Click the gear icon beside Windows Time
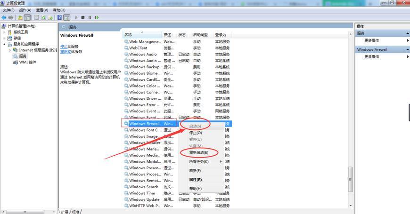Image resolution: width=410 pixels, height=214 pixels. pos(126,193)
